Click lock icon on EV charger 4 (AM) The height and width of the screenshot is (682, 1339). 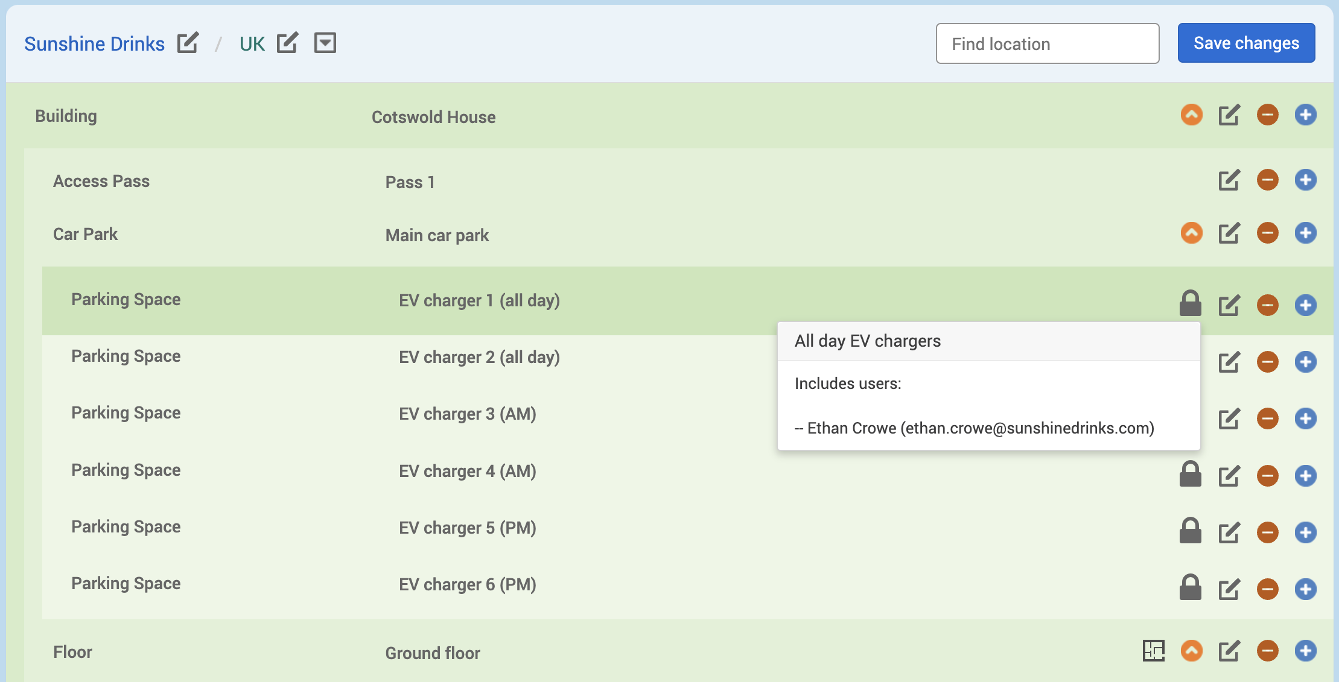1190,475
